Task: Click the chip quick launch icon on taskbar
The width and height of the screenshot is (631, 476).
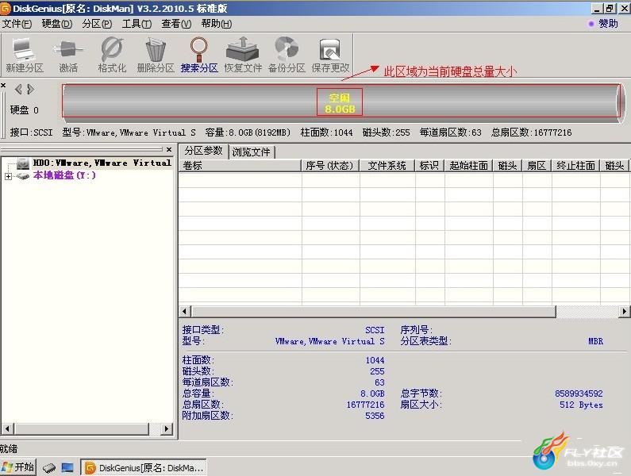Action: (x=49, y=467)
